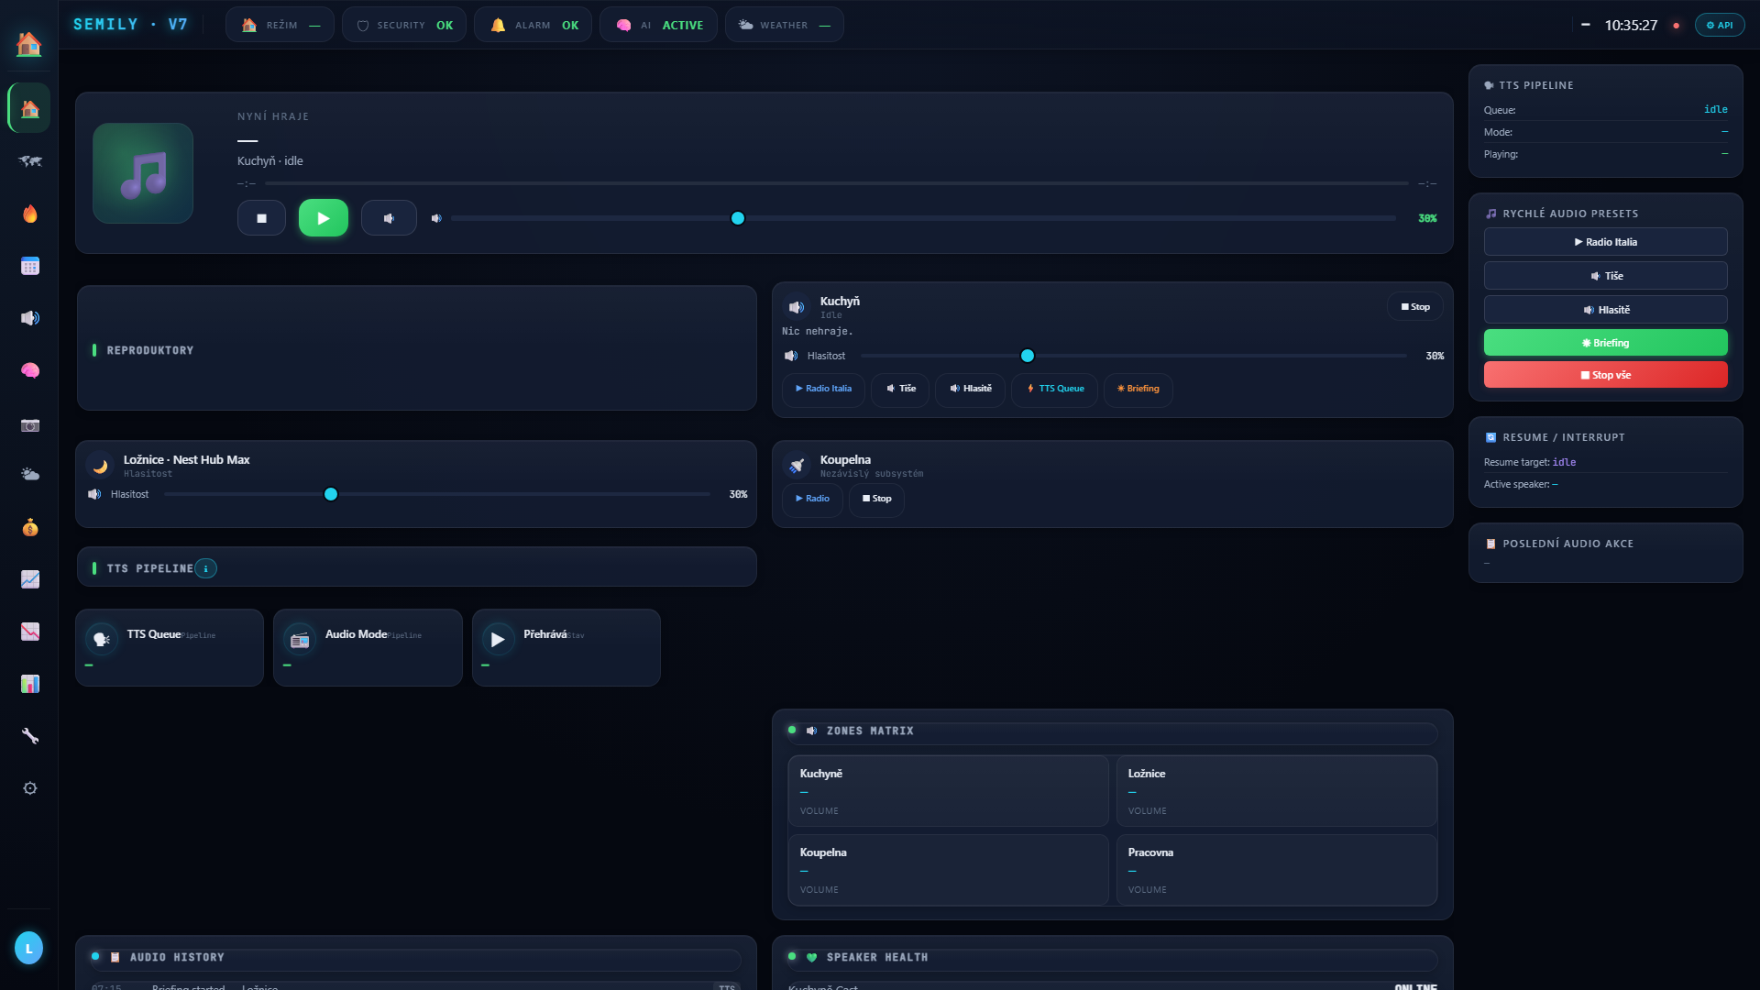Open the rising chart sidebar icon

29,579
